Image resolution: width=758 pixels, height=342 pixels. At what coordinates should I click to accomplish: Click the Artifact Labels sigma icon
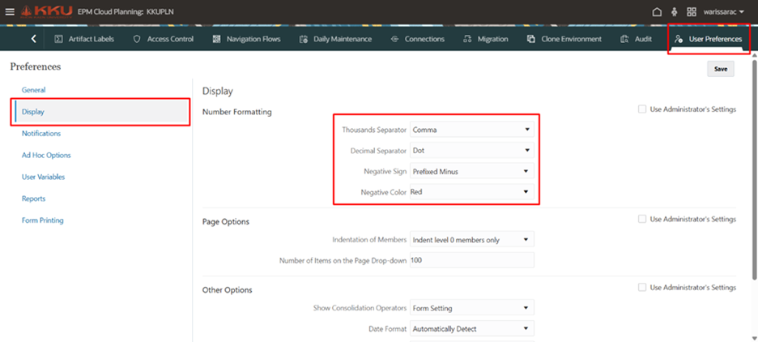point(58,39)
